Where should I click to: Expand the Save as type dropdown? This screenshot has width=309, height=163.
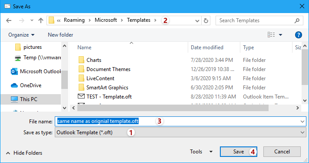[x=302, y=132]
